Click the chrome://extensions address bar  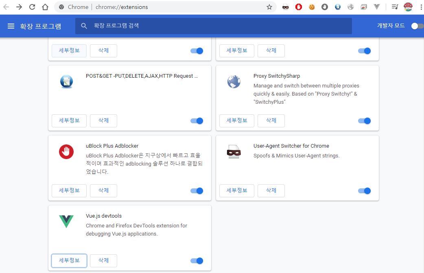166,7
